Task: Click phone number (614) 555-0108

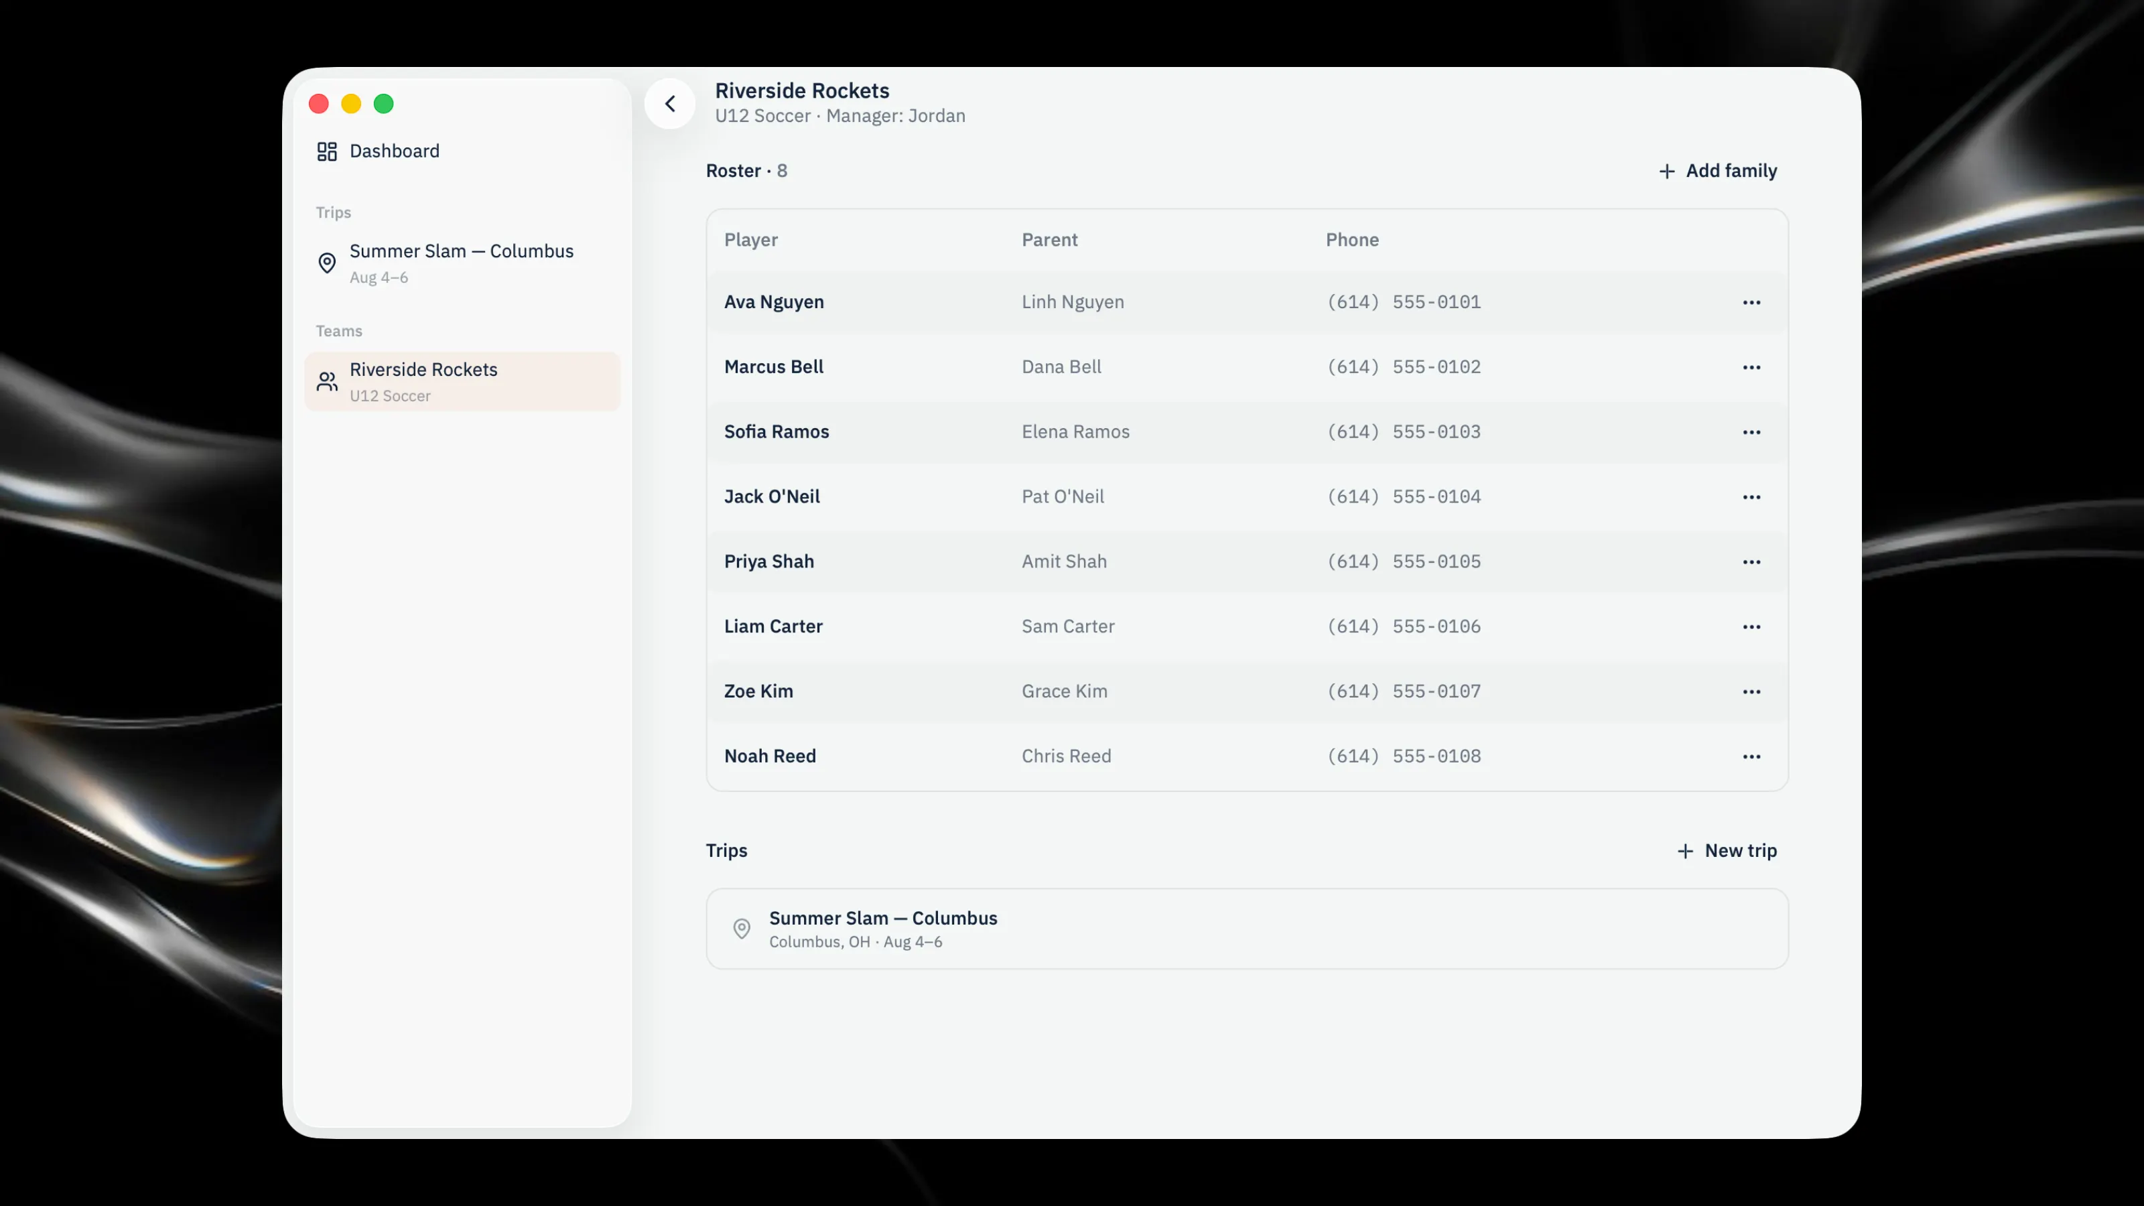Action: coord(1404,756)
